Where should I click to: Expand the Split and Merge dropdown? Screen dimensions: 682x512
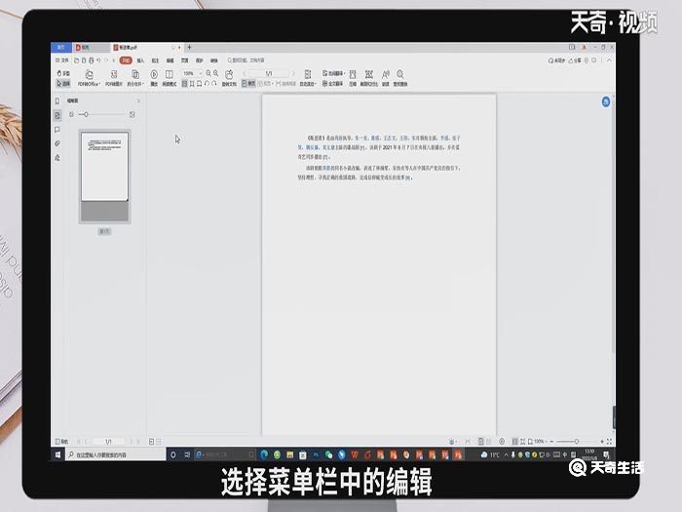click(135, 78)
